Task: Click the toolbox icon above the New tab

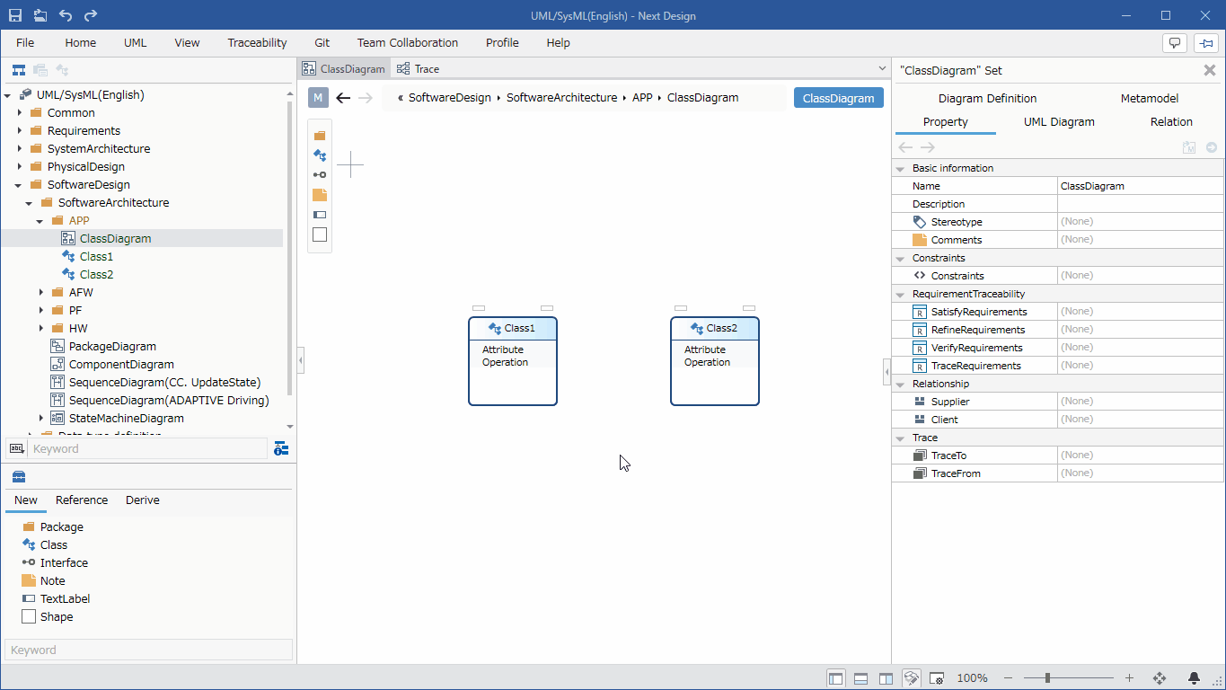Action: [19, 476]
